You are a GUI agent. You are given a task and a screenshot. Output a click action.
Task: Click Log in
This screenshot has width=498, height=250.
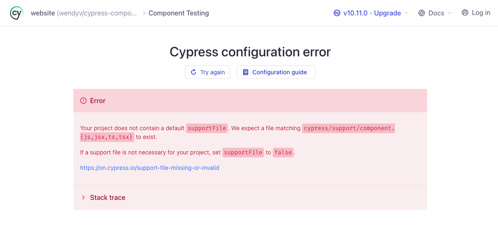click(x=476, y=13)
